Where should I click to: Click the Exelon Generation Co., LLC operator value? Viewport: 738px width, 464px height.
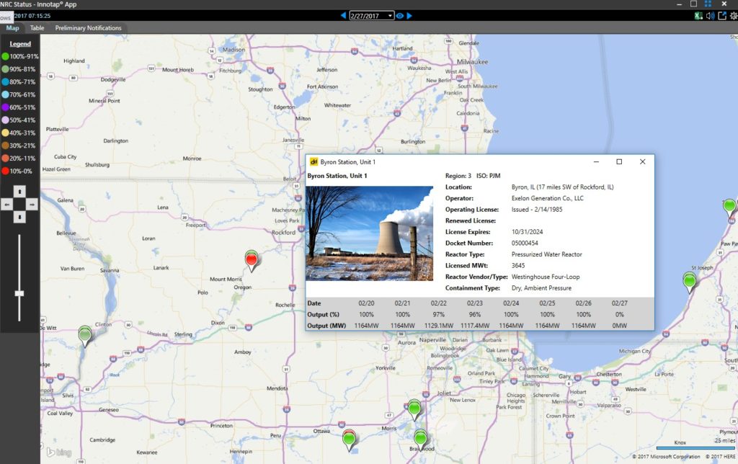pos(548,198)
